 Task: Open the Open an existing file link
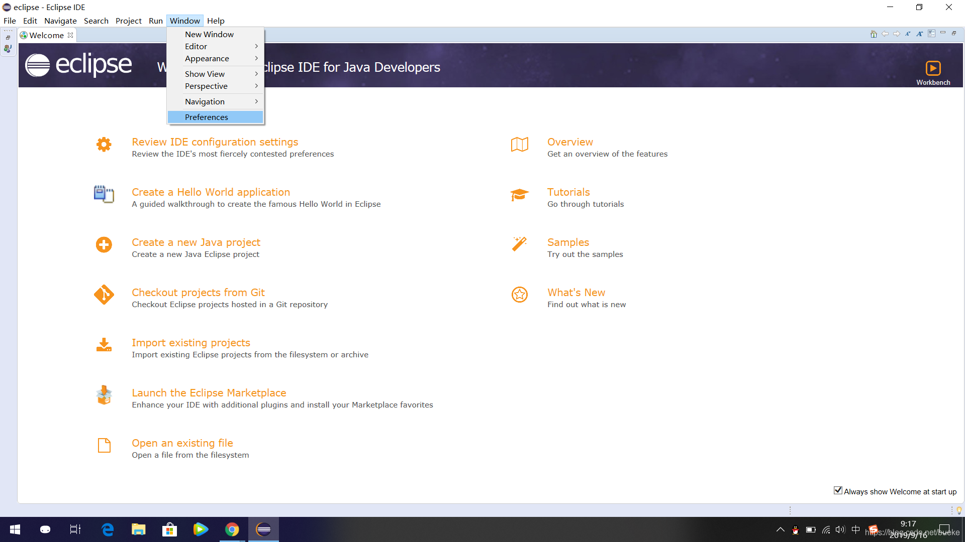(182, 443)
